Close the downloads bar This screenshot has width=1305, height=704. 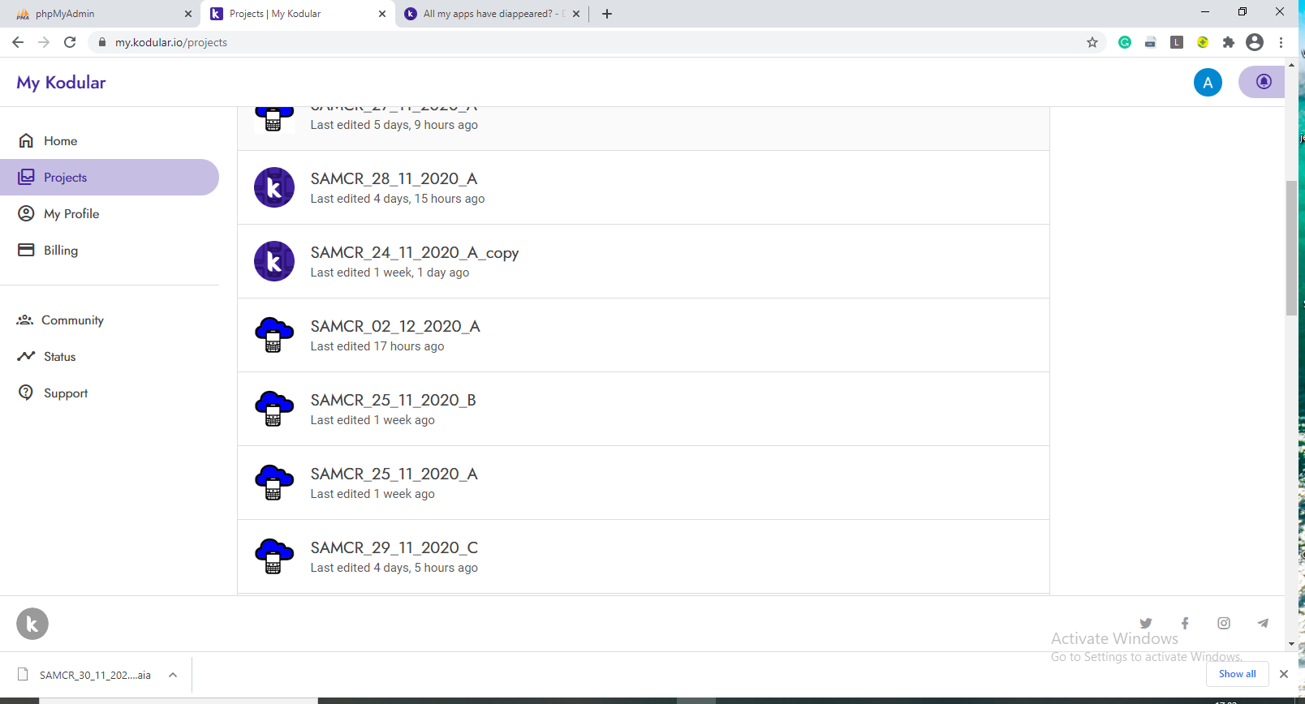[x=1283, y=674]
